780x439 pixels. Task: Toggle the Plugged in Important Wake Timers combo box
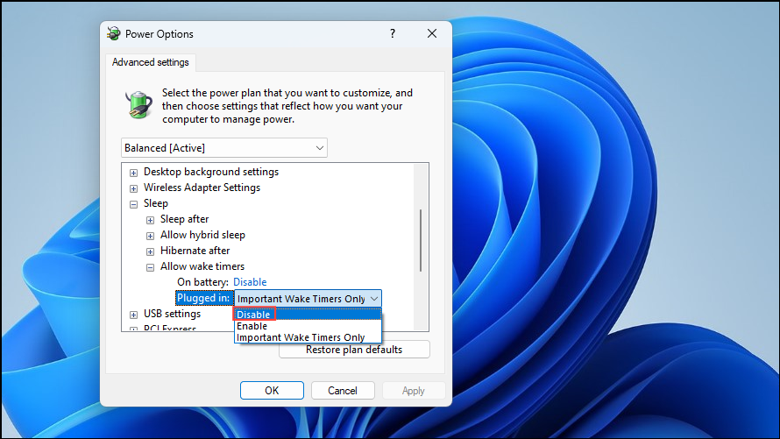click(308, 298)
